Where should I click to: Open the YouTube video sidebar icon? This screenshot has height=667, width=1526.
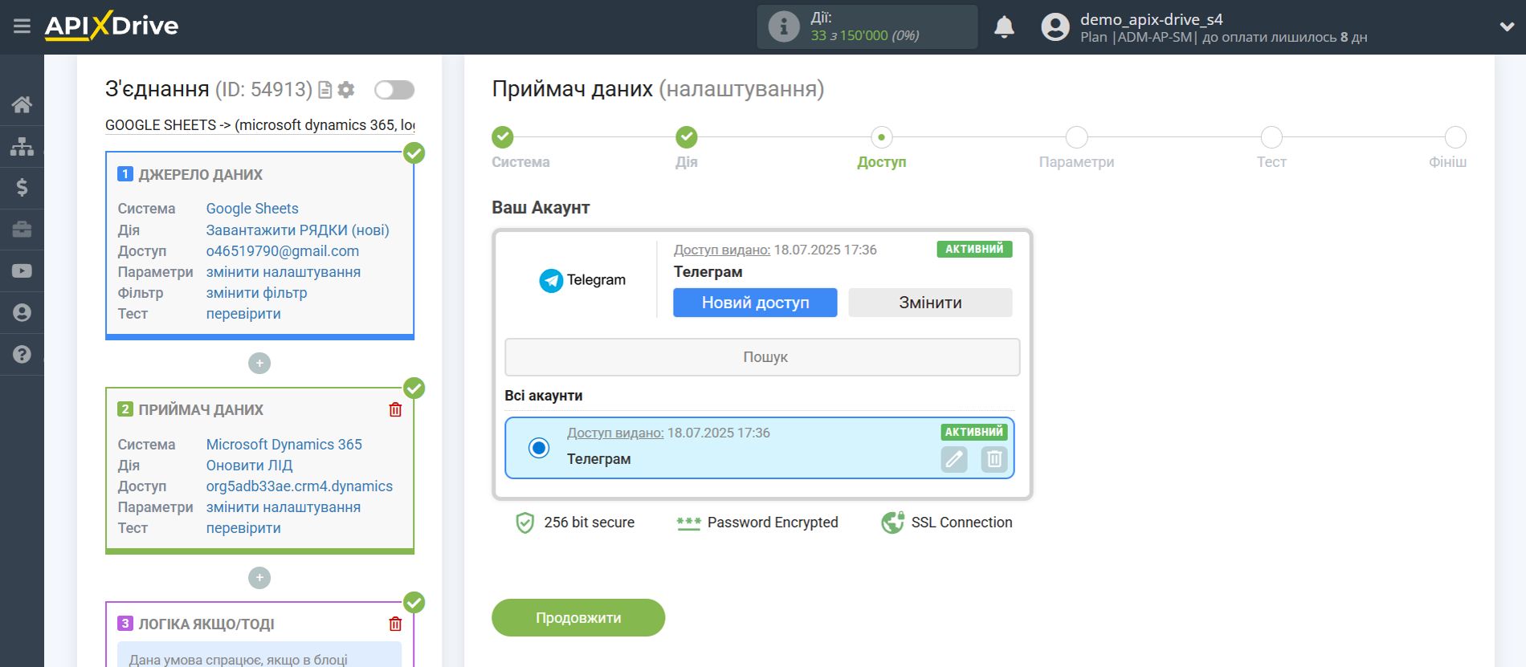(22, 271)
